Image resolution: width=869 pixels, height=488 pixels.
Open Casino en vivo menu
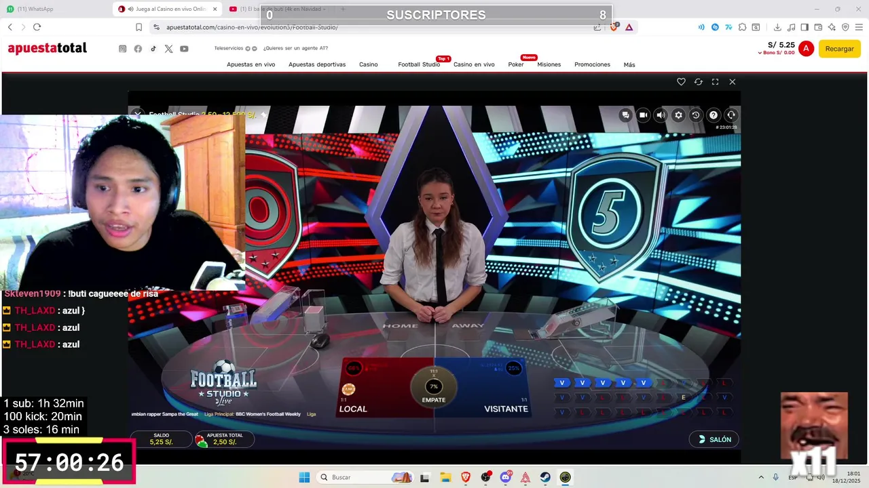click(474, 64)
